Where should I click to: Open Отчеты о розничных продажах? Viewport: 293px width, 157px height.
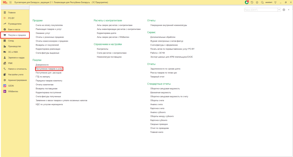[50, 37]
